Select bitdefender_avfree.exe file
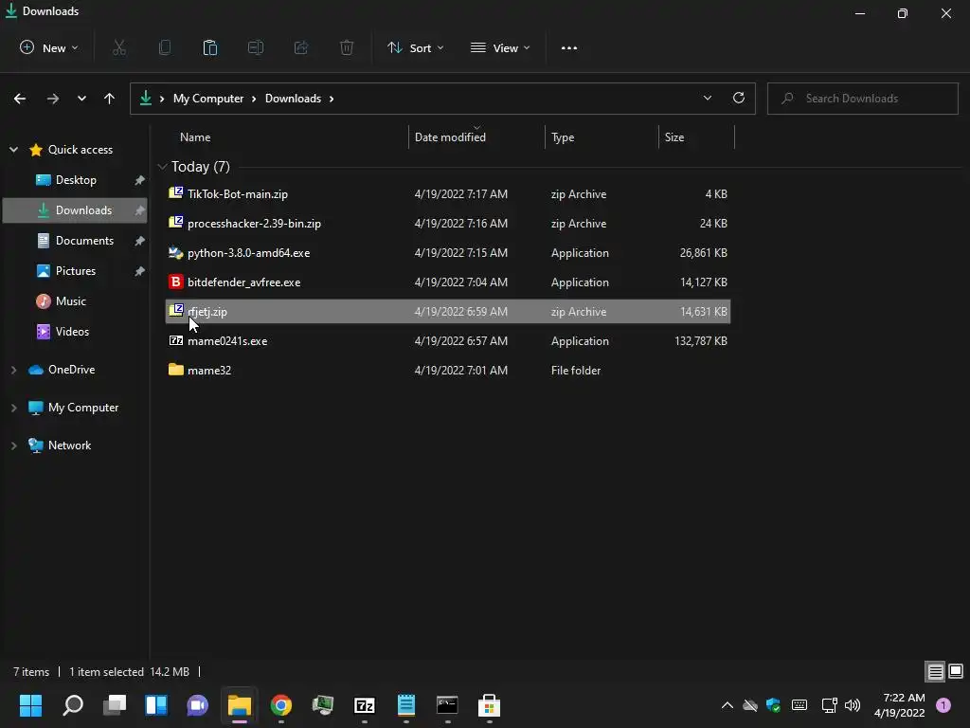970x728 pixels. point(447,282)
